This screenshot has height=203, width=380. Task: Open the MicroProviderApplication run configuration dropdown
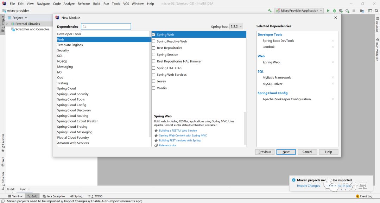click(299, 11)
